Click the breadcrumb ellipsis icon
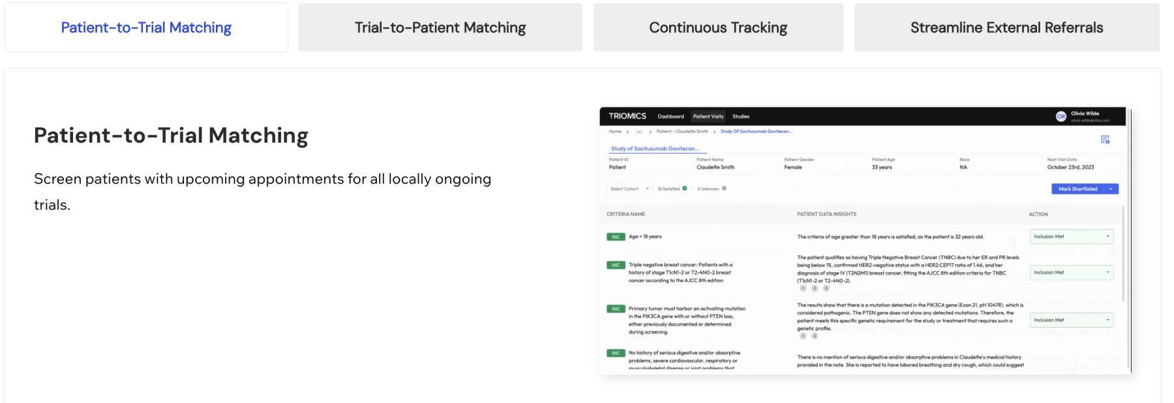This screenshot has height=403, width=1174. click(639, 132)
